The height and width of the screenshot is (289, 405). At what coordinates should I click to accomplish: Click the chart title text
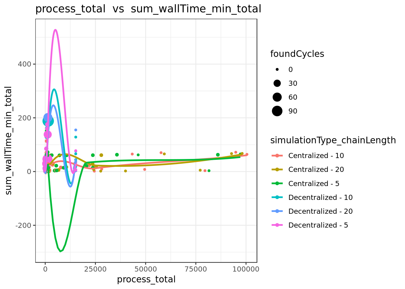click(148, 9)
